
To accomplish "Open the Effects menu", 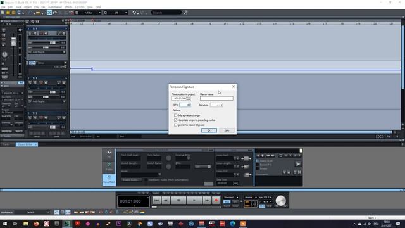I will click(68, 7).
